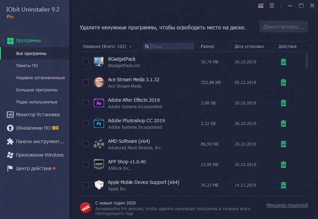Click the APP Shop program icon
The height and width of the screenshot is (219, 318).
coord(99,164)
